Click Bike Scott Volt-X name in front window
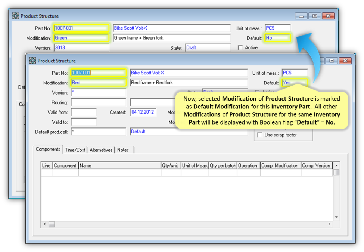The image size is (364, 252). (189, 73)
